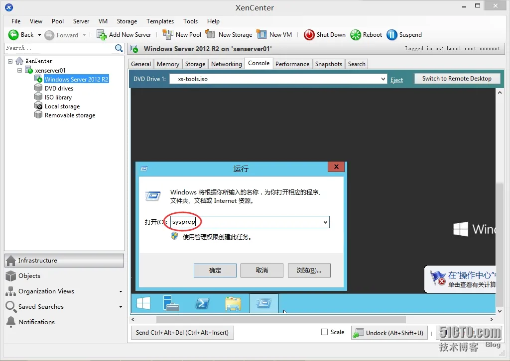Focus the Search input field
This screenshot has width=510, height=361.
[60, 48]
